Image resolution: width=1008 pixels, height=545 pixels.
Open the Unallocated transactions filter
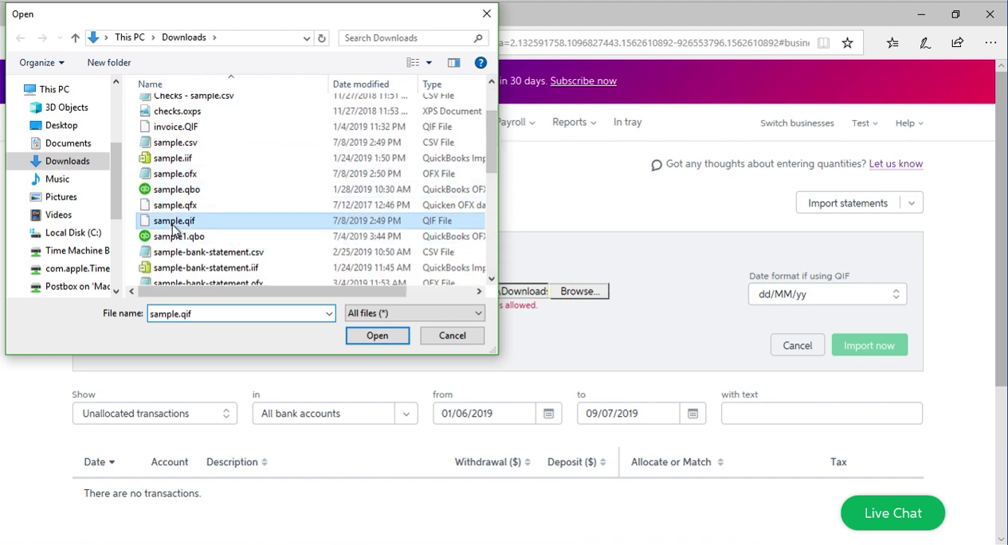[155, 414]
